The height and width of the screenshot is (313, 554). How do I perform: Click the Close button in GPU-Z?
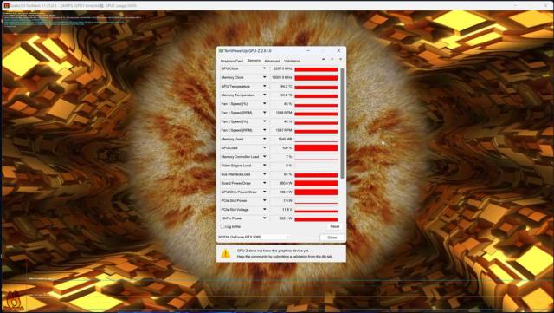[332, 238]
